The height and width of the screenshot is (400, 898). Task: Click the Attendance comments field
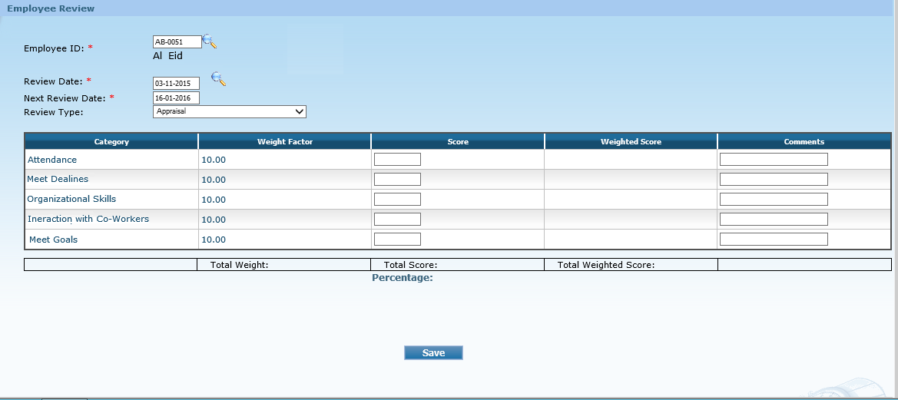pos(773,160)
